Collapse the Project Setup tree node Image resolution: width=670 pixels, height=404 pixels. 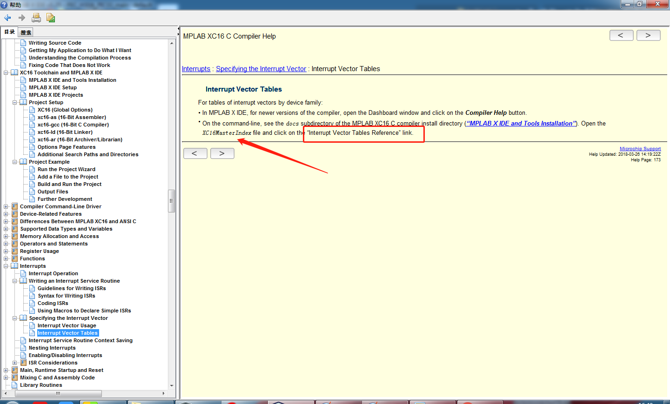(15, 102)
